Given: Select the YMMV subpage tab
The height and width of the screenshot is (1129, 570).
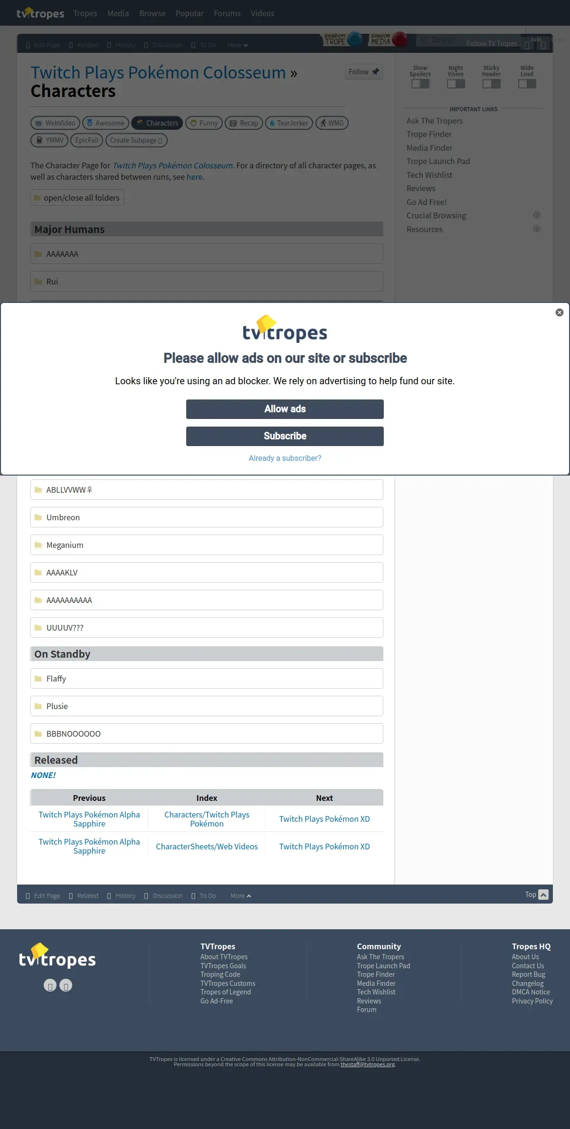Looking at the screenshot, I should click(49, 140).
